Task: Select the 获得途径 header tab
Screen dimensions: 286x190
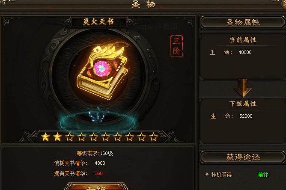Action: [243, 157]
